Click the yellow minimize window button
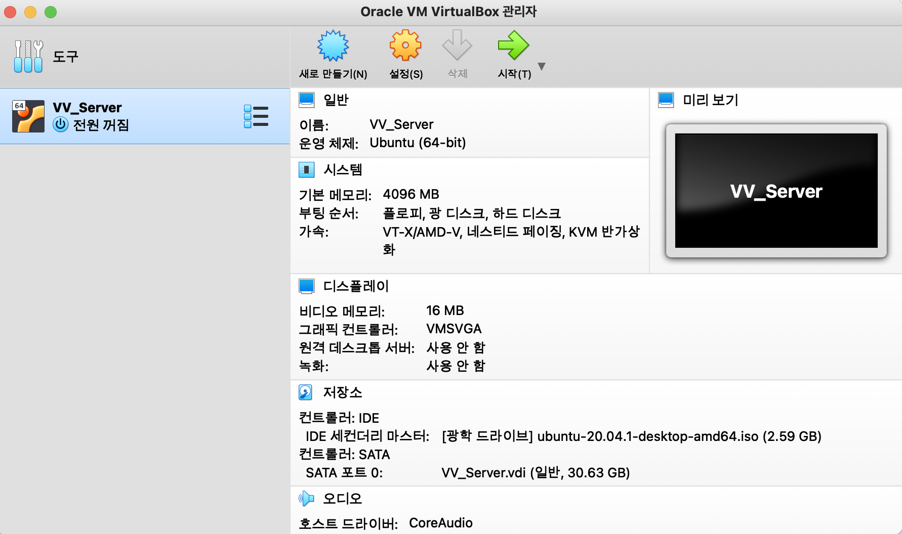 pos(30,12)
